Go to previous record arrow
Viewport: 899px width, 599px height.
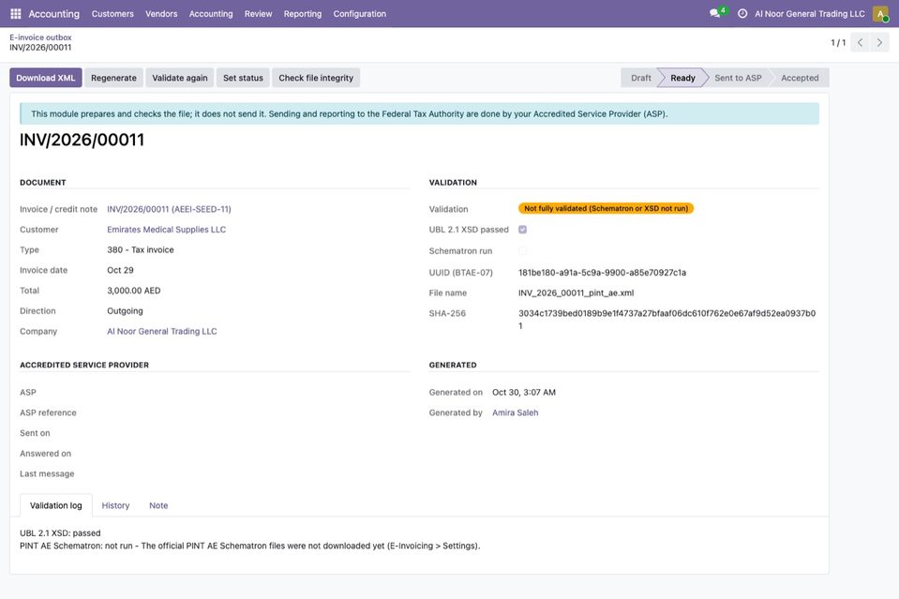[860, 42]
